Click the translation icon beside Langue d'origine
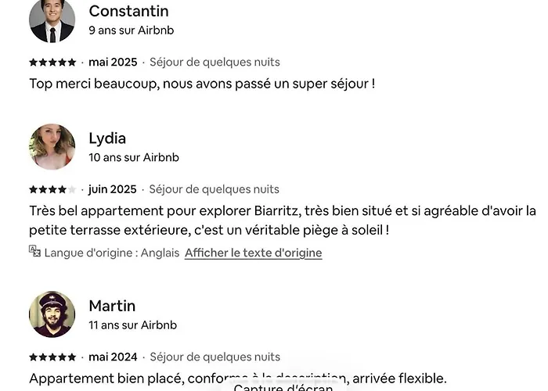This screenshot has height=391, width=548. (34, 252)
